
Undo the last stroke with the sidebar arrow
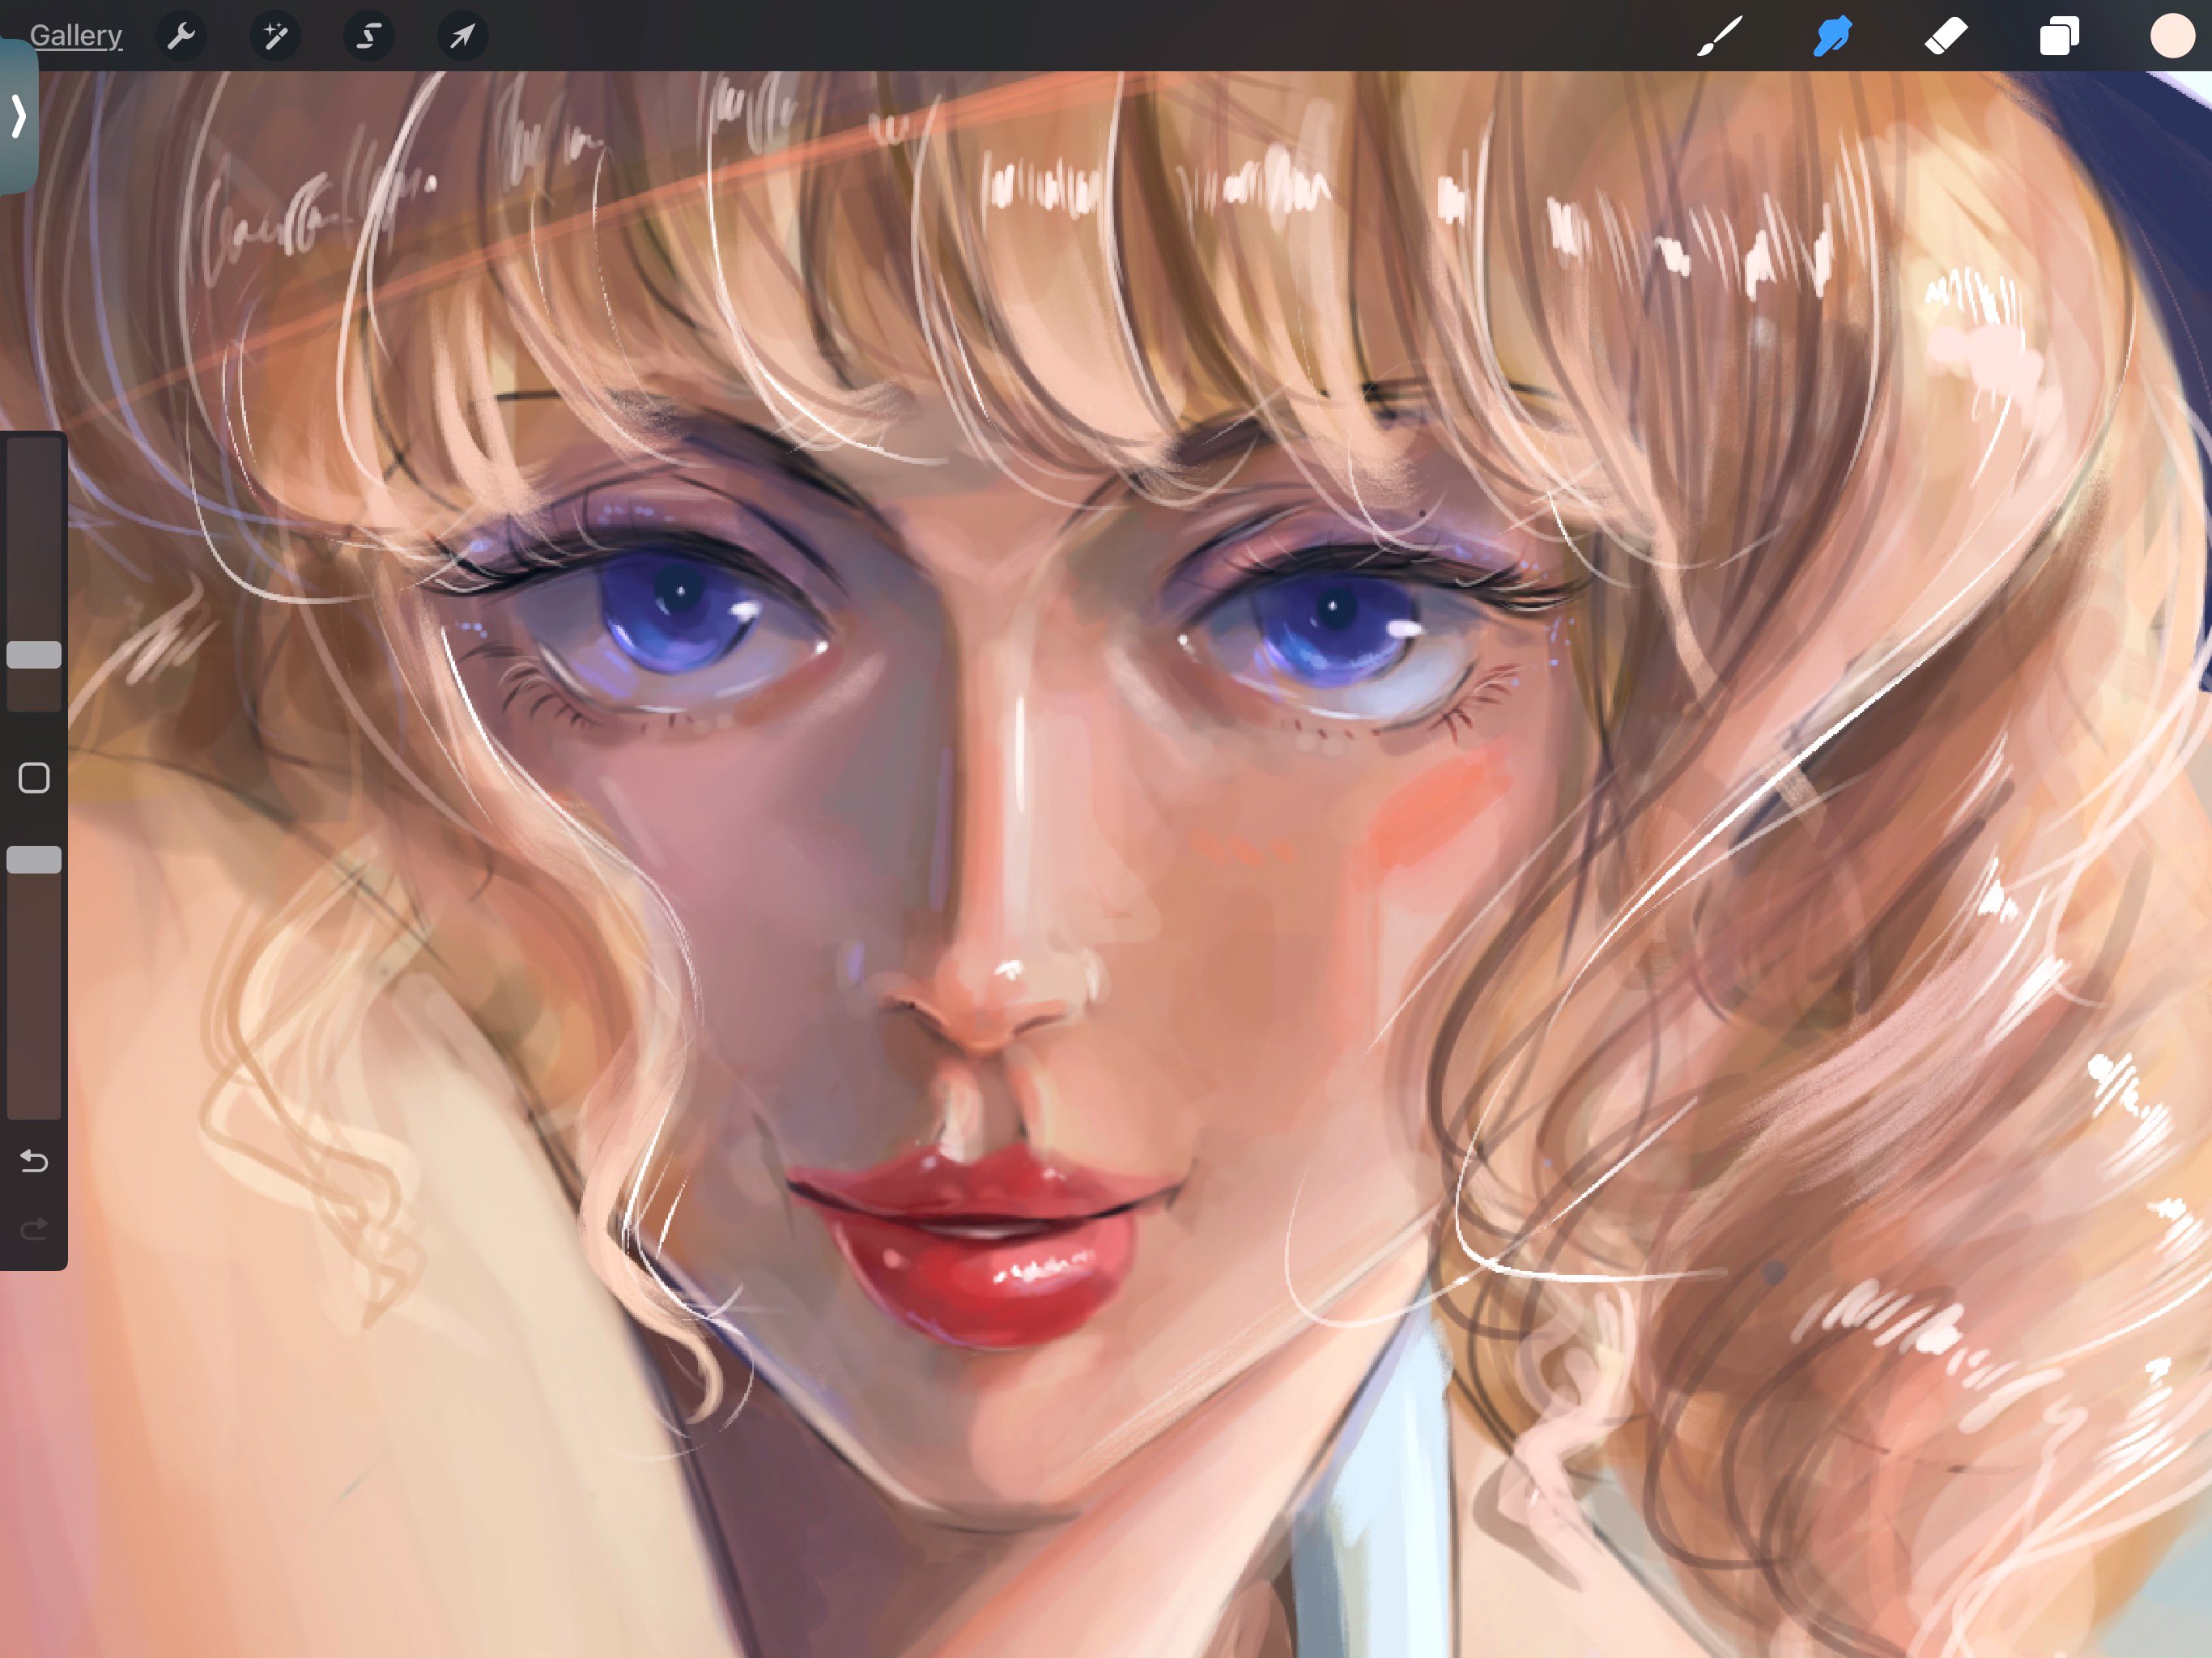[34, 1161]
